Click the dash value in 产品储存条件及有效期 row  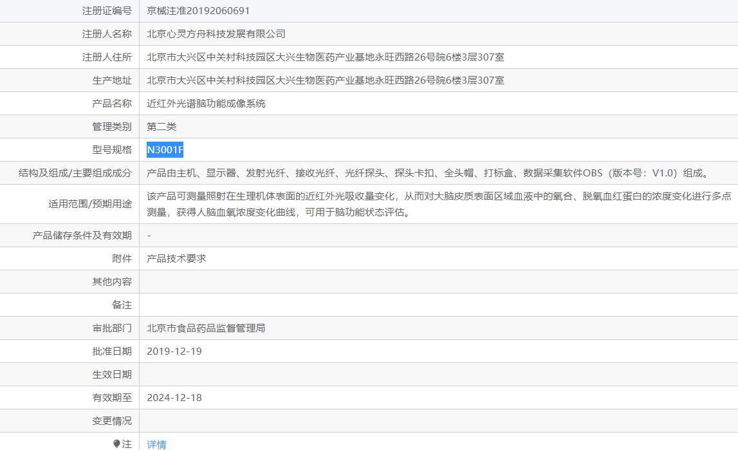(149, 236)
